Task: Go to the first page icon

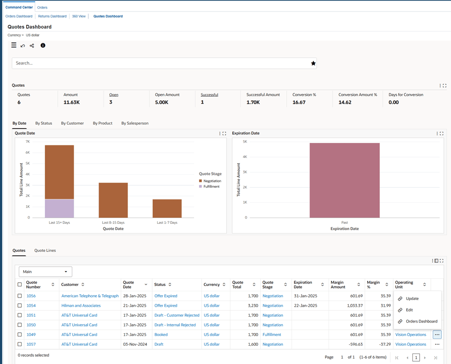Action: 397,357
